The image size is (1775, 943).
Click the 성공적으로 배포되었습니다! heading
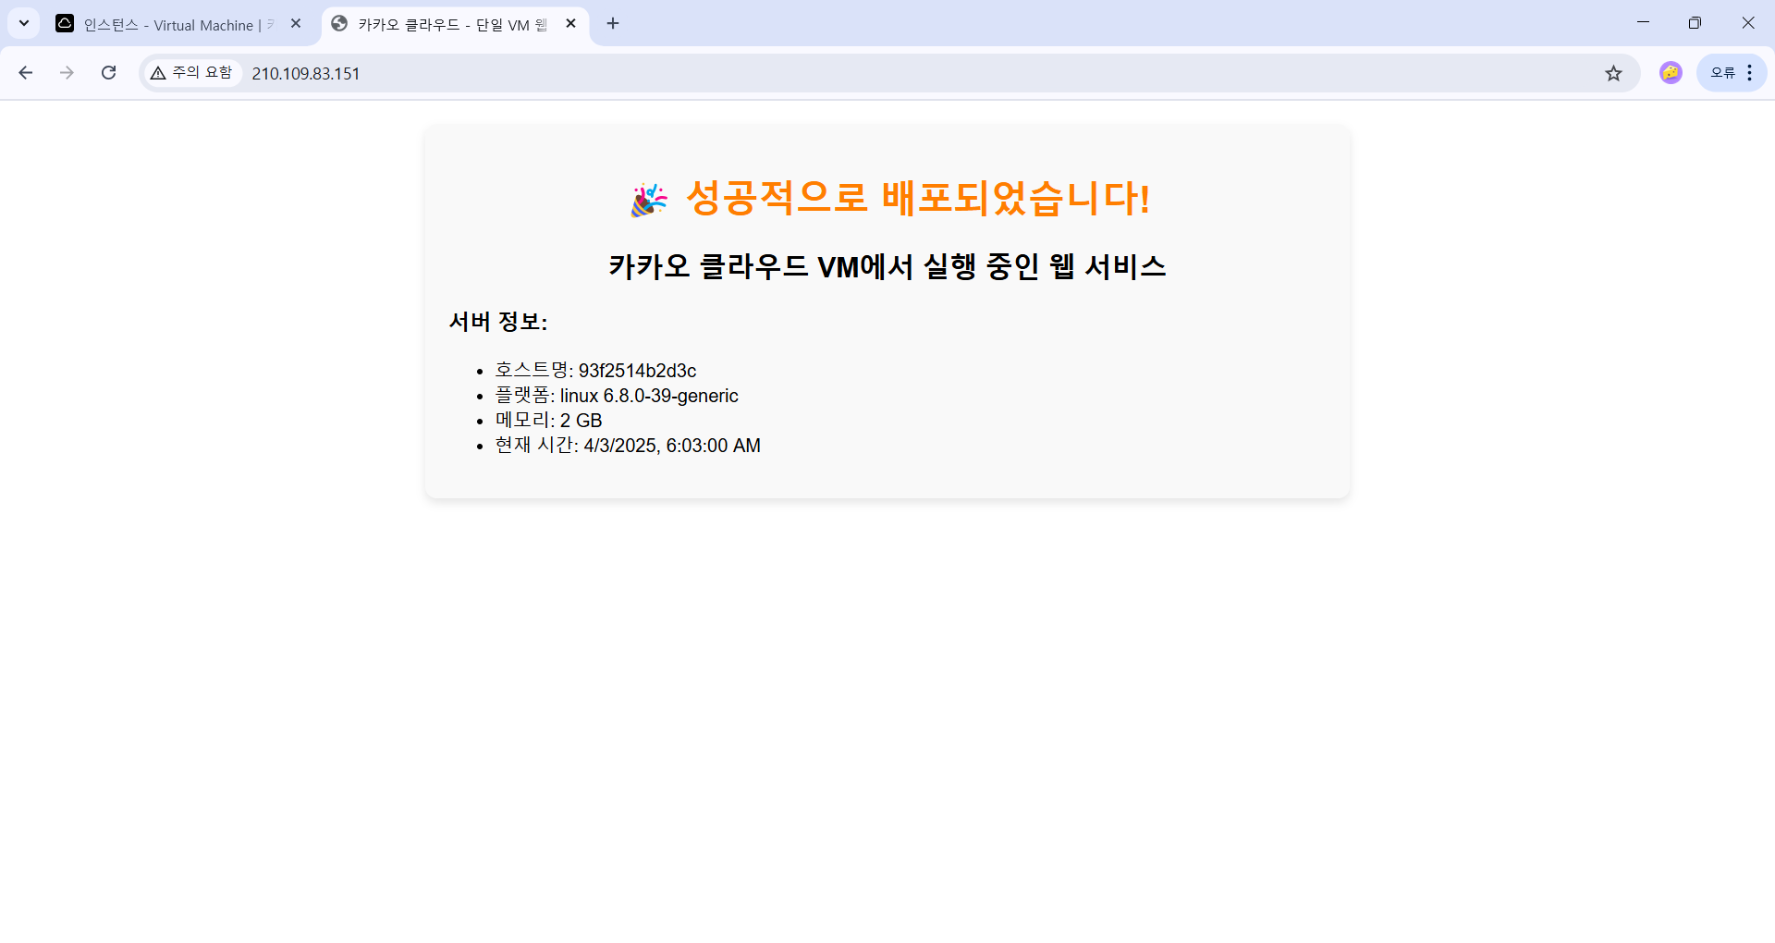click(x=917, y=198)
